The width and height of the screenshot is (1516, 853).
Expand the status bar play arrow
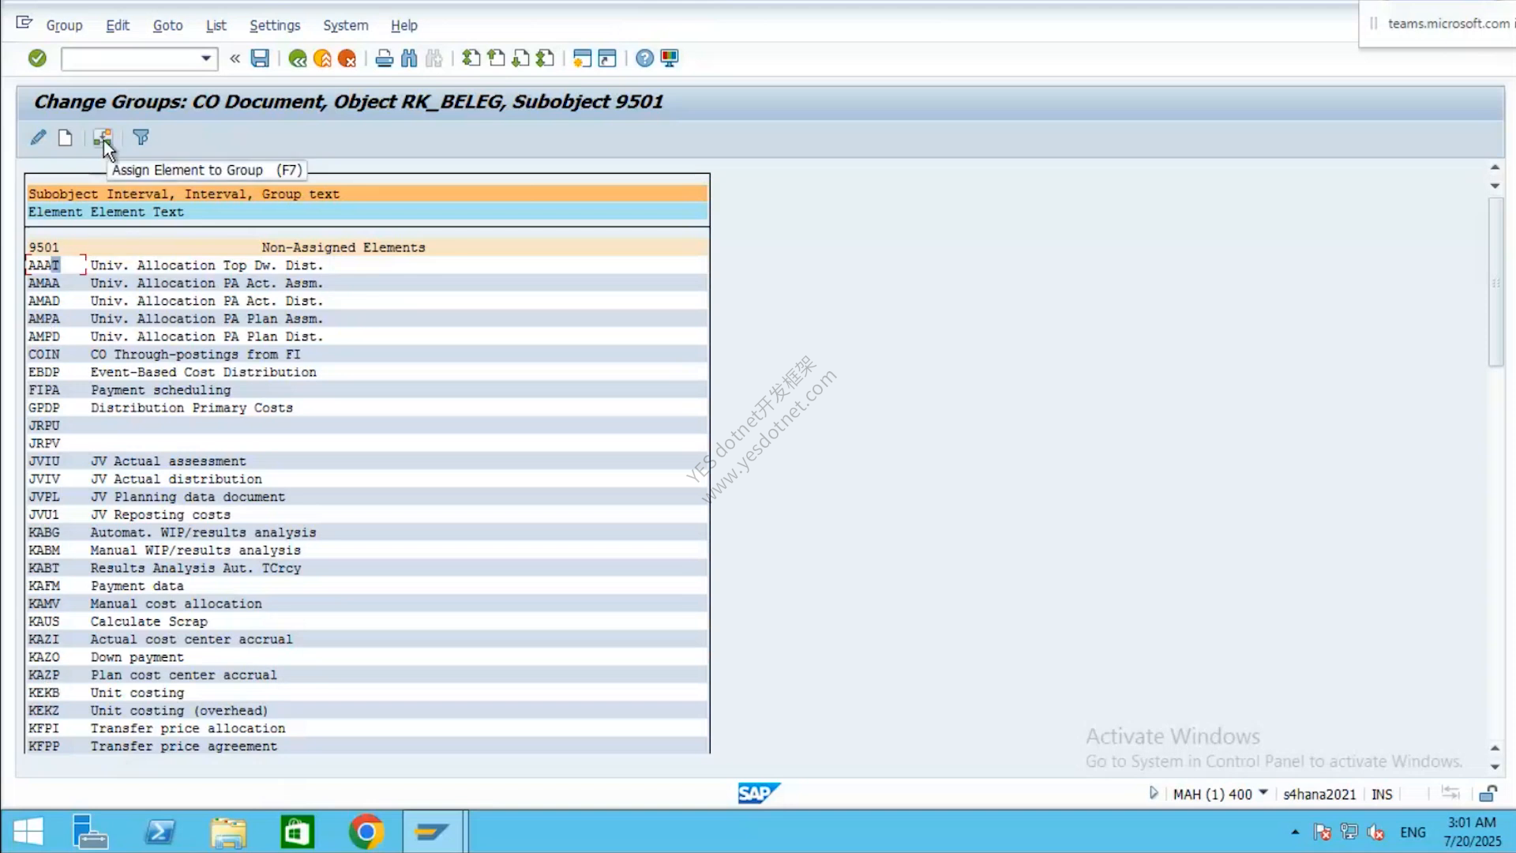1154,793
